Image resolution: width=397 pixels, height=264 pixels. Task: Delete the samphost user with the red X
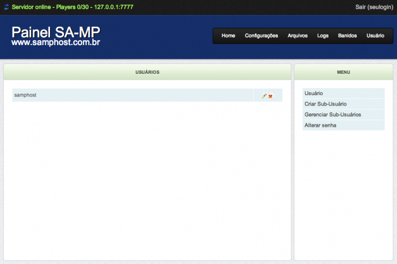[x=270, y=96]
